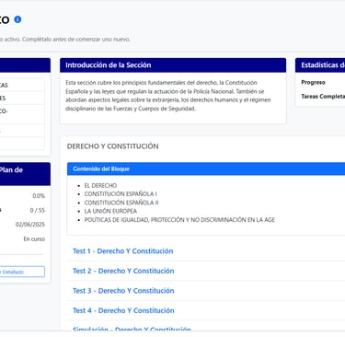This screenshot has height=337, width=345.
Task: Click CONSTITUCIÓN ESPAÑOLA II list item
Action: tap(121, 203)
